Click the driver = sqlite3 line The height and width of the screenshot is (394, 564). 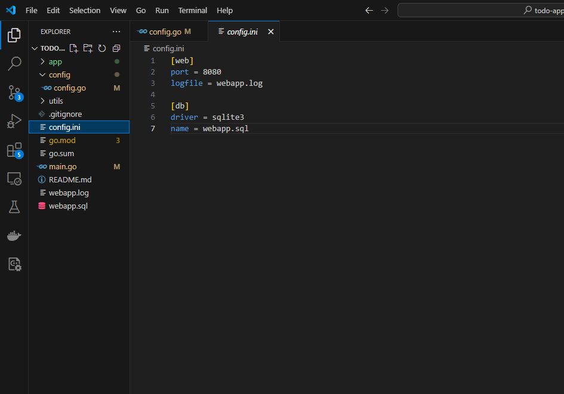click(x=207, y=117)
